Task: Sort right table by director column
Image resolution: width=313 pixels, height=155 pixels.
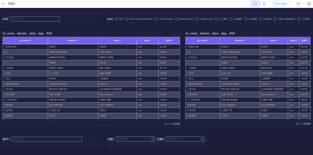Action: click(x=244, y=41)
